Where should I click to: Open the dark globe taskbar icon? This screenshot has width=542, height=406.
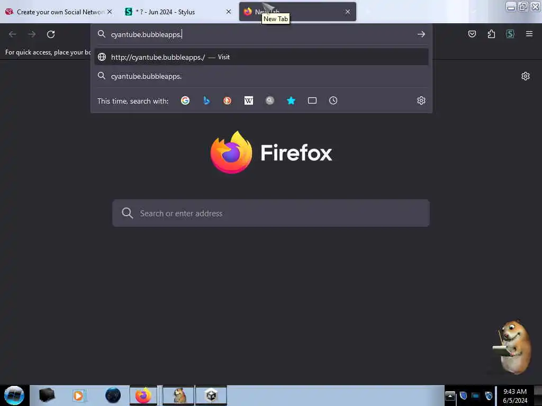113,395
